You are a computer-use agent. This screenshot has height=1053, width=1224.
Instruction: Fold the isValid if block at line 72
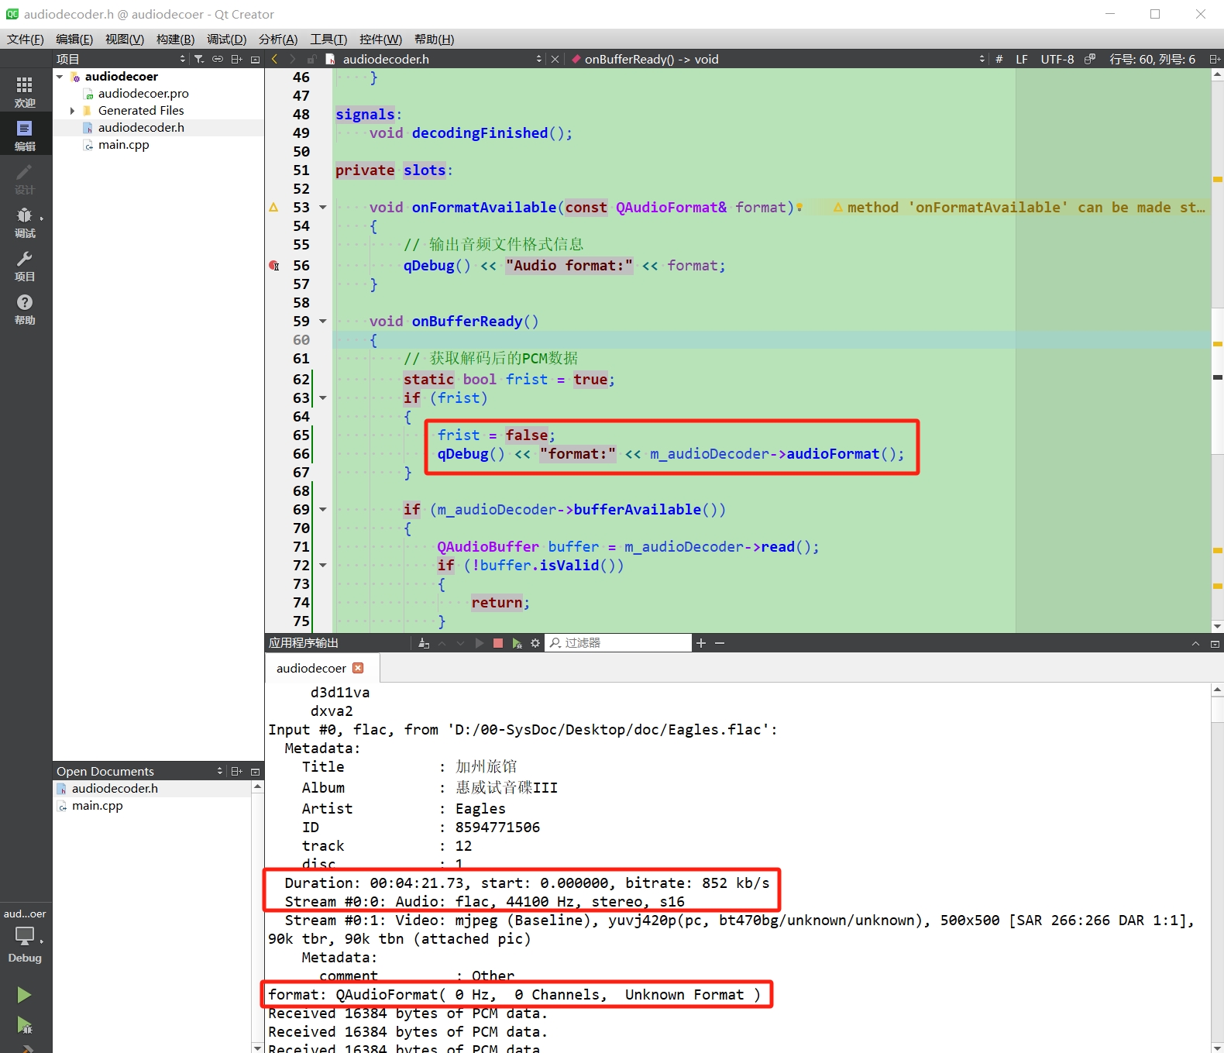(x=323, y=566)
